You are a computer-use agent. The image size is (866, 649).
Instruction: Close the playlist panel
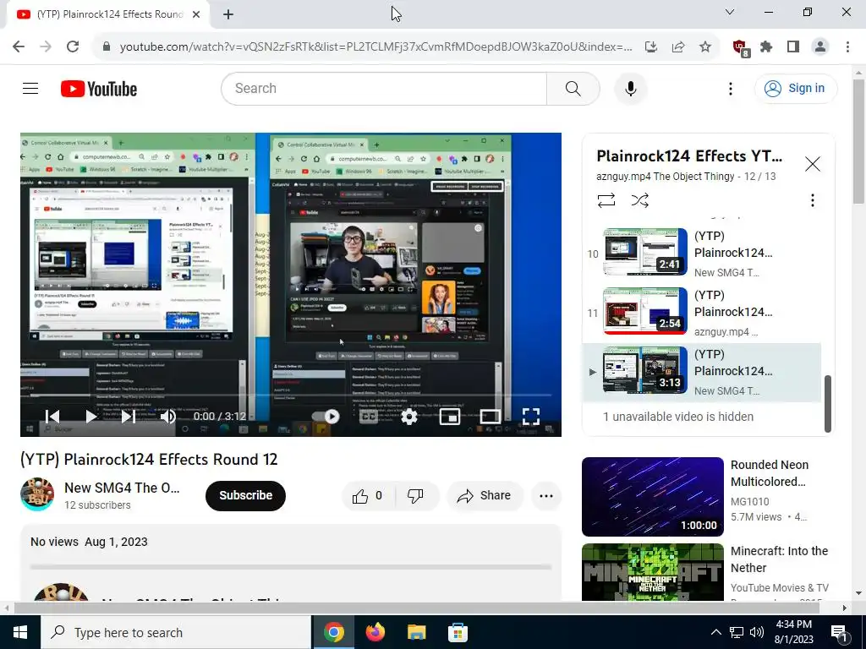coord(813,164)
